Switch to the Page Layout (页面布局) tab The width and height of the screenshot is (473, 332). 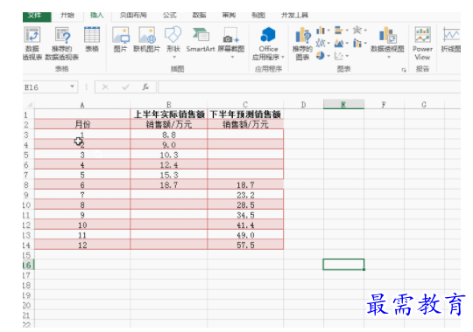pyautogui.click(x=133, y=15)
